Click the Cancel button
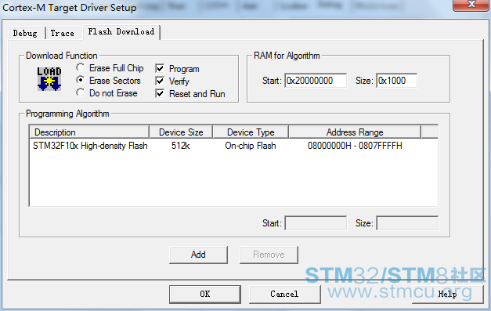 coord(284,294)
